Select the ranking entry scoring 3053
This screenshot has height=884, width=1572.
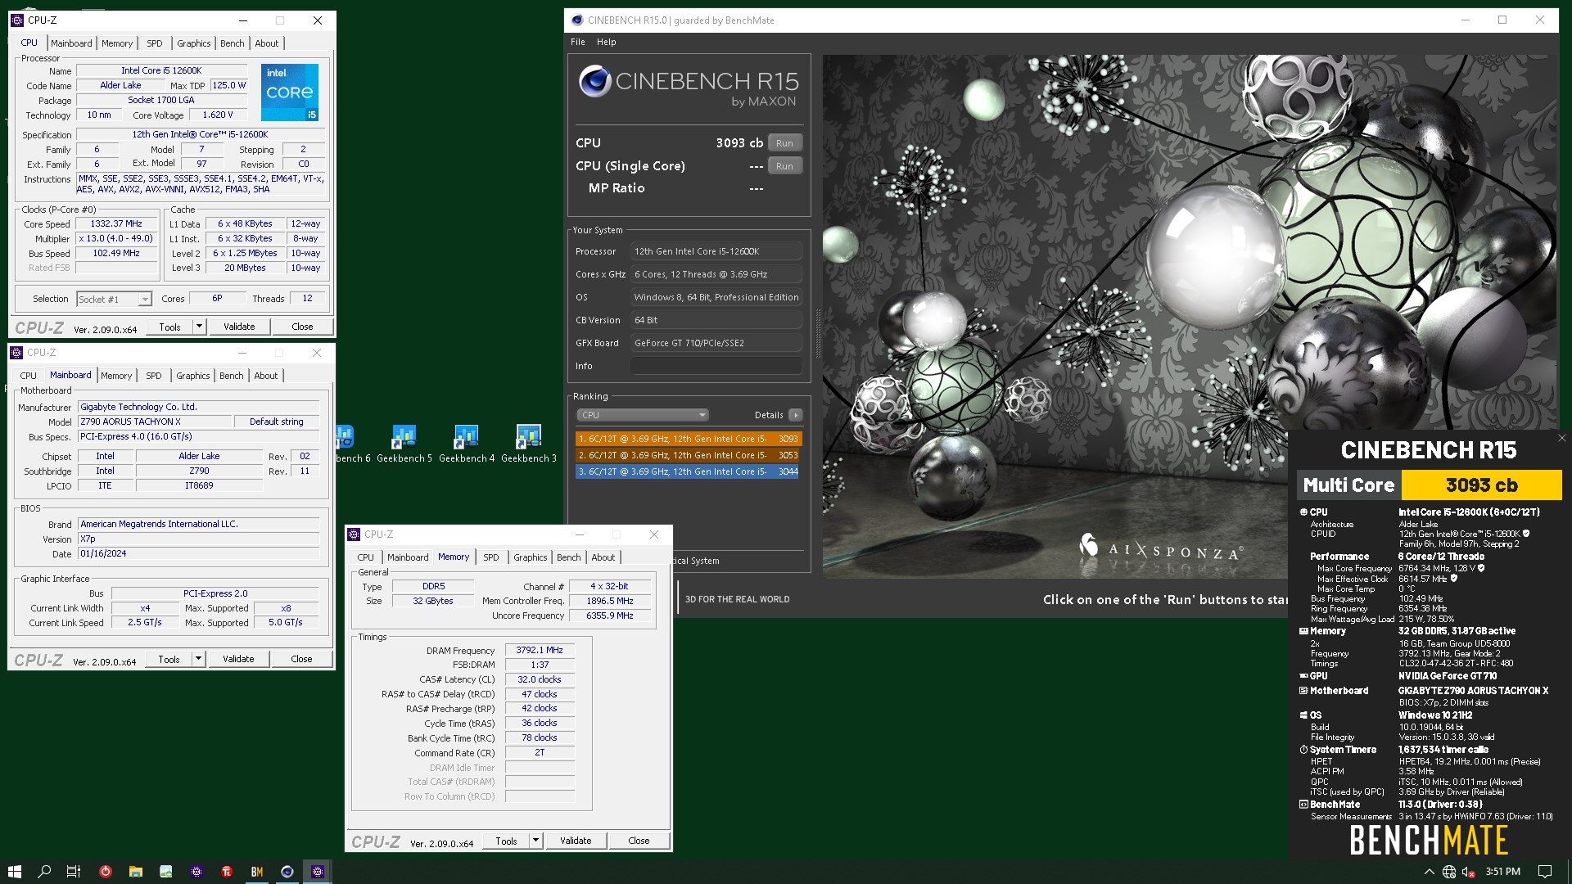click(688, 455)
